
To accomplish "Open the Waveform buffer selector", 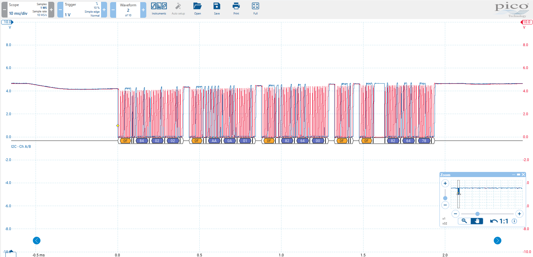I will [x=128, y=10].
